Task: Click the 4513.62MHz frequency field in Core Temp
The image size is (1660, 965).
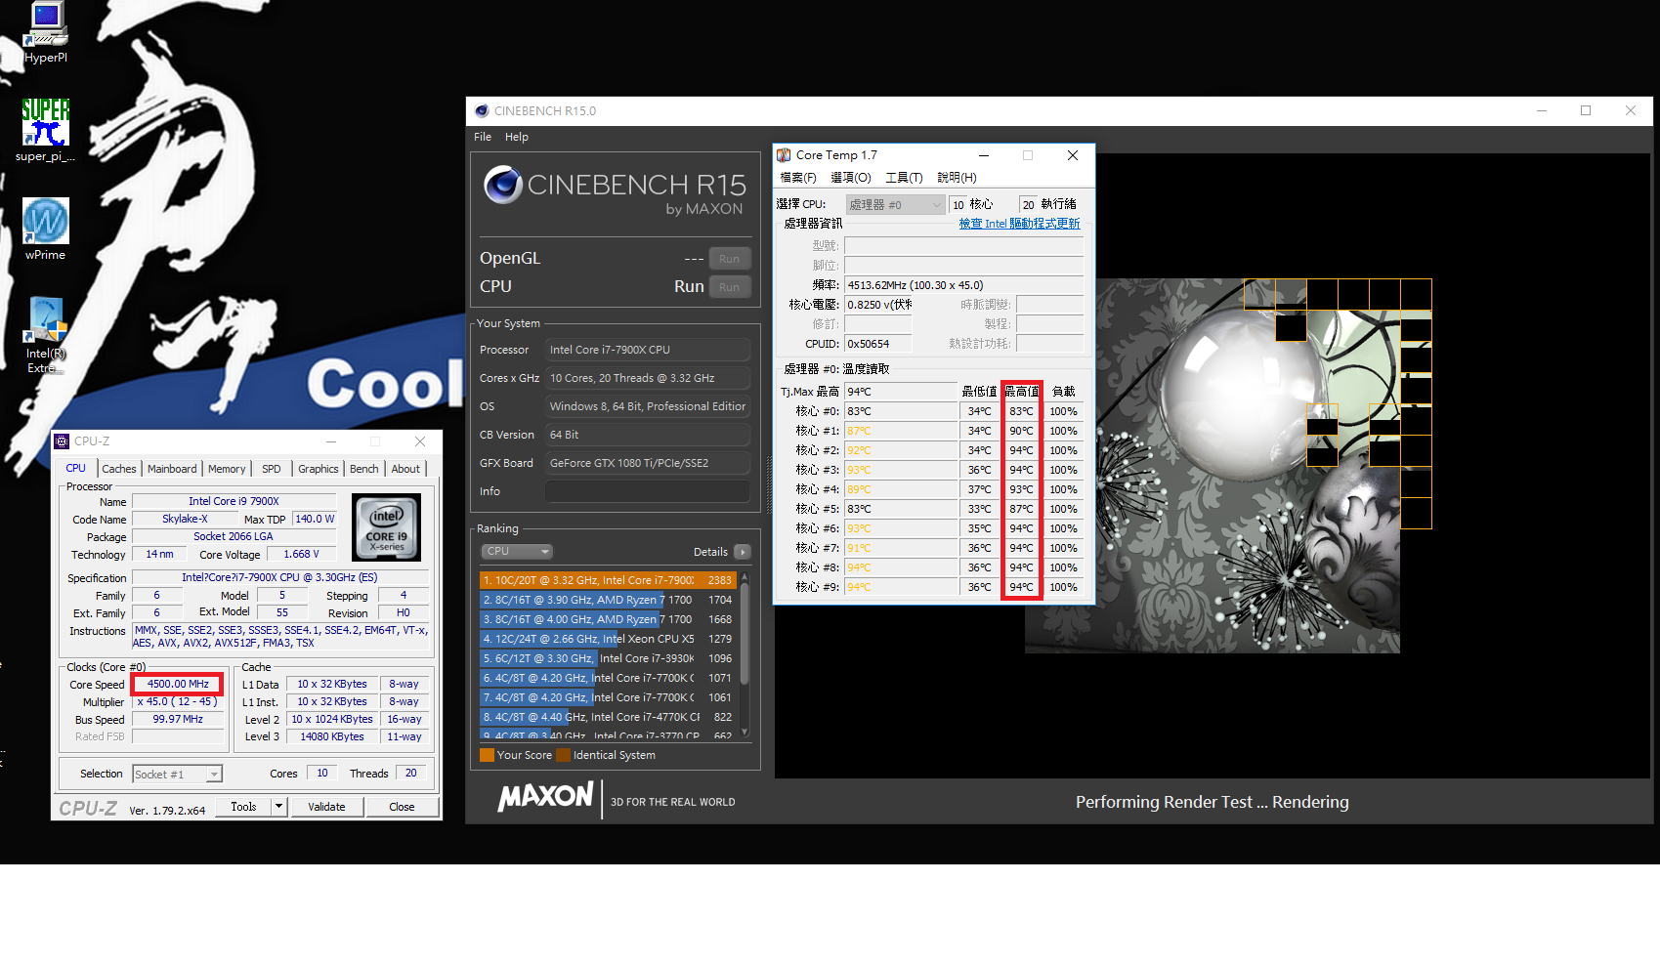Action: 964,285
